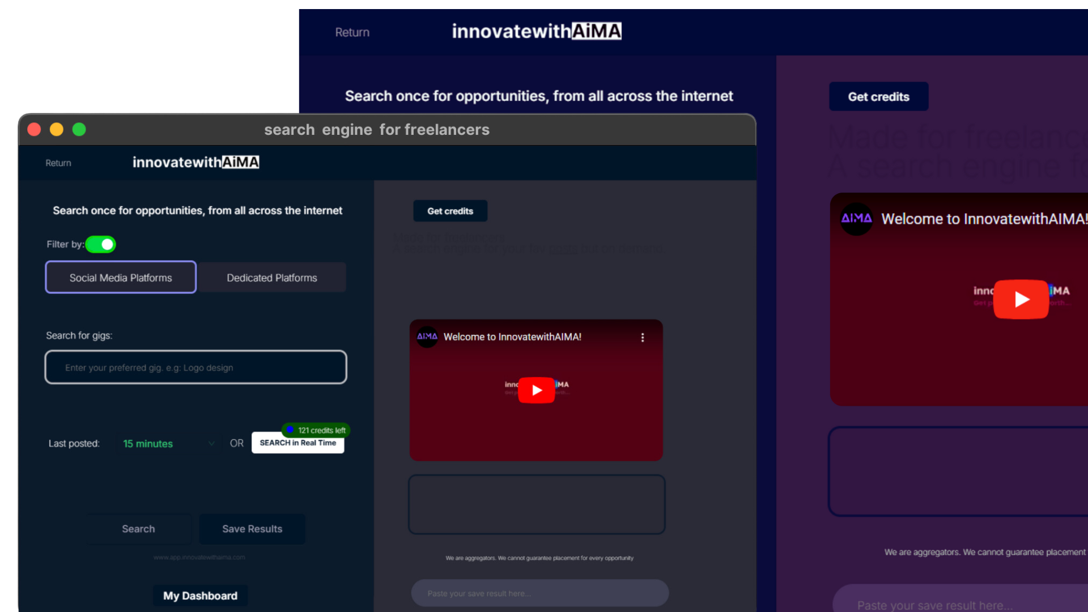The height and width of the screenshot is (612, 1088).
Task: Click Paste your save result field, front window
Action: 539,593
